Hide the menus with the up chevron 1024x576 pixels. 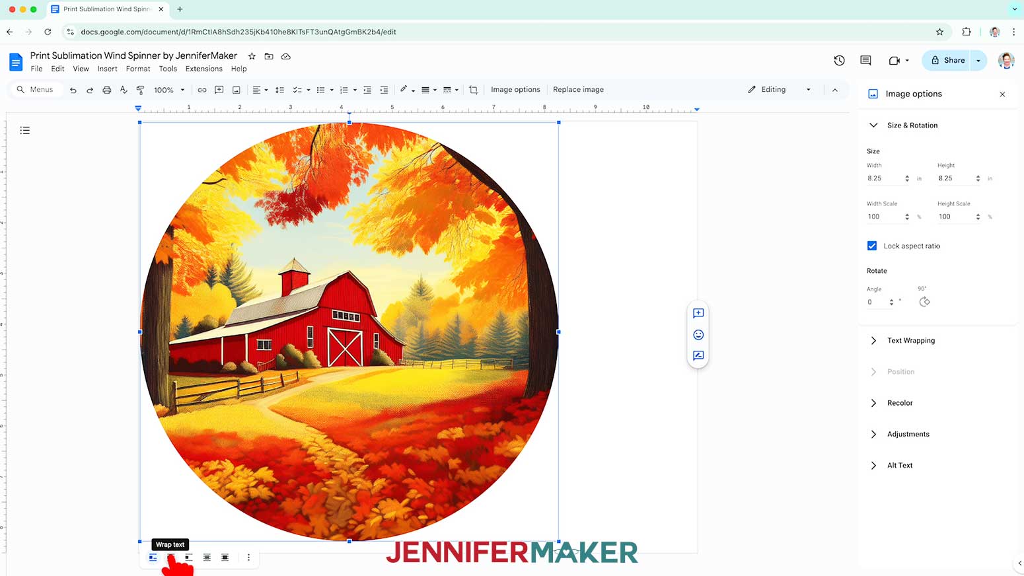click(x=835, y=90)
